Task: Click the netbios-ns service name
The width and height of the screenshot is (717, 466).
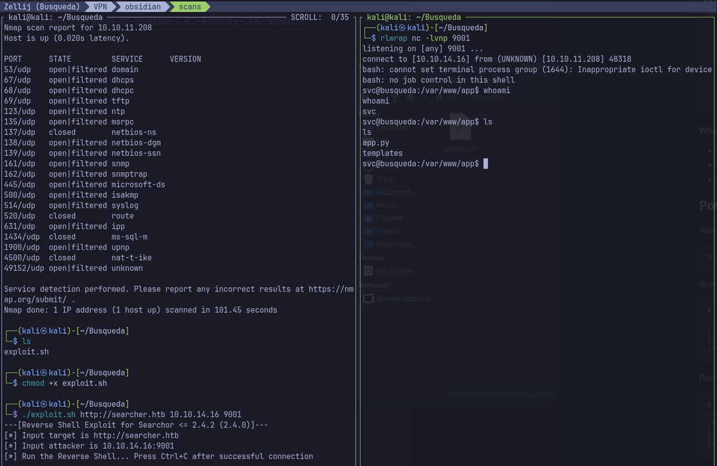Action: tap(134, 132)
